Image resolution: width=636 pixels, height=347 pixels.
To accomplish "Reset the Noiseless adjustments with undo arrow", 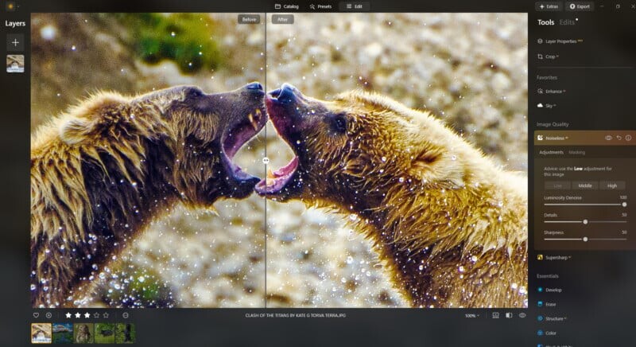I will click(619, 138).
